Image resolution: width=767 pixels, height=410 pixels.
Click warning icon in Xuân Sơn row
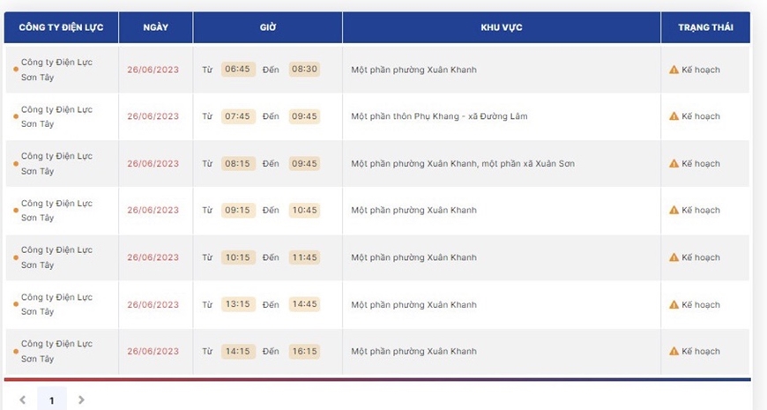pos(674,163)
